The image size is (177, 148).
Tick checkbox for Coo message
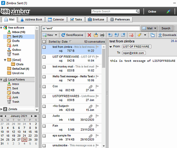click(44, 87)
